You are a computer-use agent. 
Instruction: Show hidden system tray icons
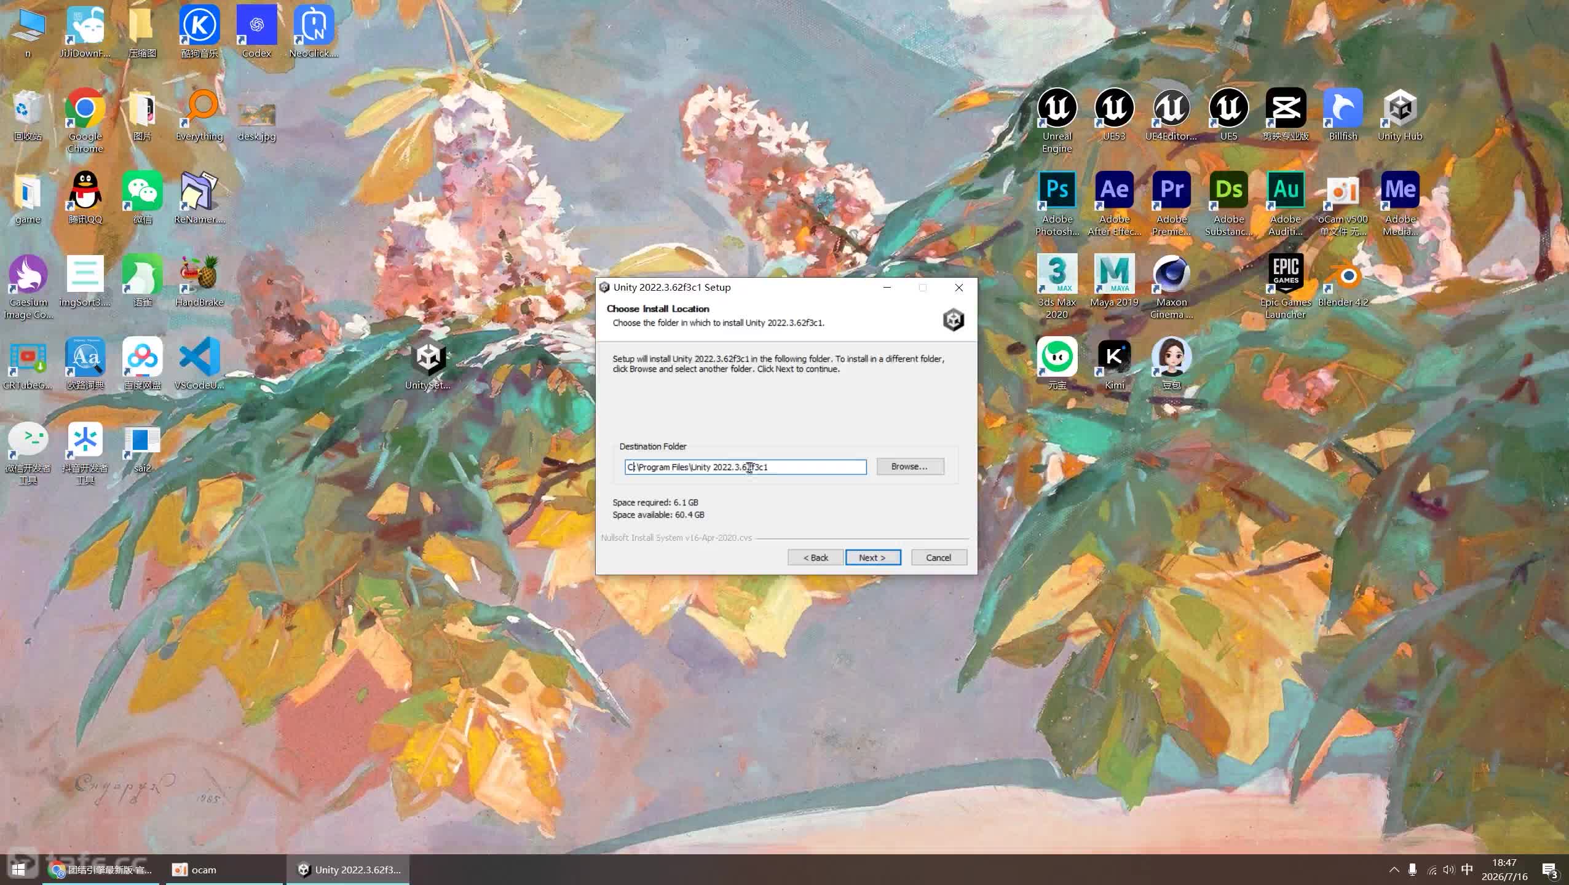tap(1394, 870)
